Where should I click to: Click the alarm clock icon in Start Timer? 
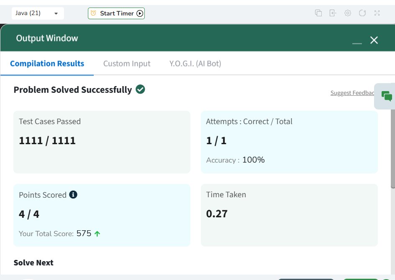pyautogui.click(x=93, y=13)
